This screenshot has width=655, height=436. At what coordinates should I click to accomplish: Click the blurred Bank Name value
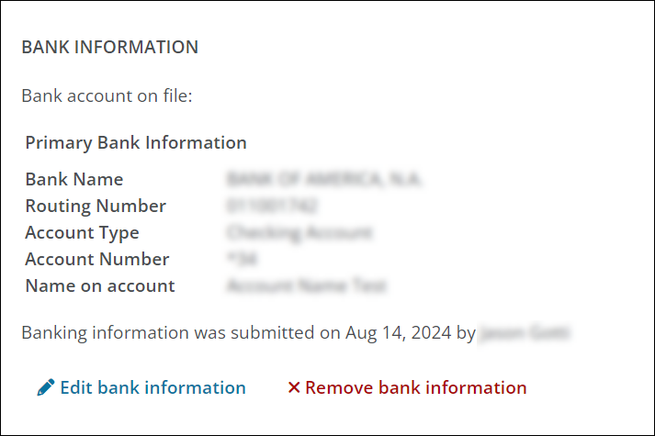click(323, 180)
